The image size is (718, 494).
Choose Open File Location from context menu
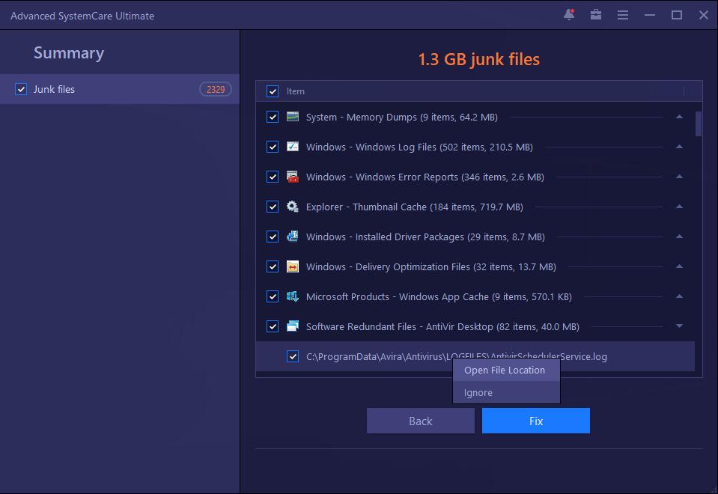coord(506,370)
